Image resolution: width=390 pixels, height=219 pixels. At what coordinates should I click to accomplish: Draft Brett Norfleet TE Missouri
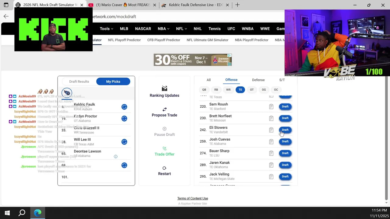(285, 118)
